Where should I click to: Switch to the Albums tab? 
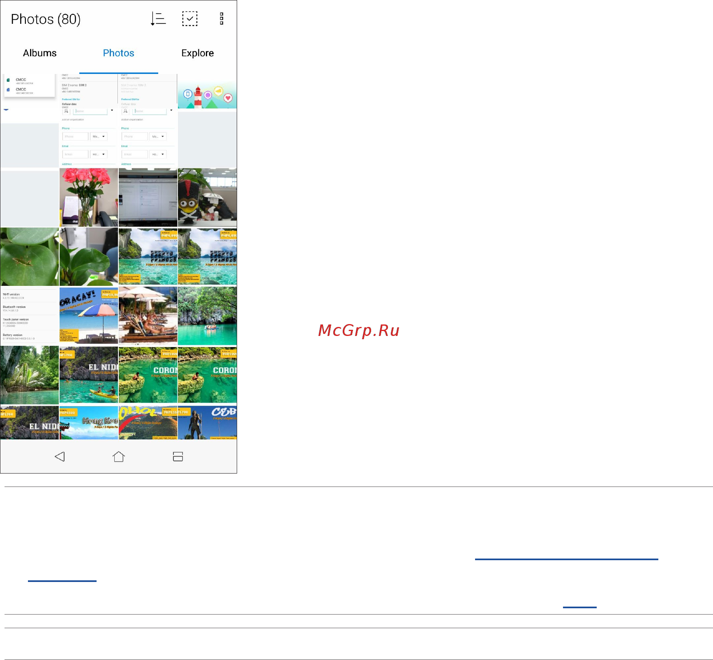pyautogui.click(x=40, y=53)
